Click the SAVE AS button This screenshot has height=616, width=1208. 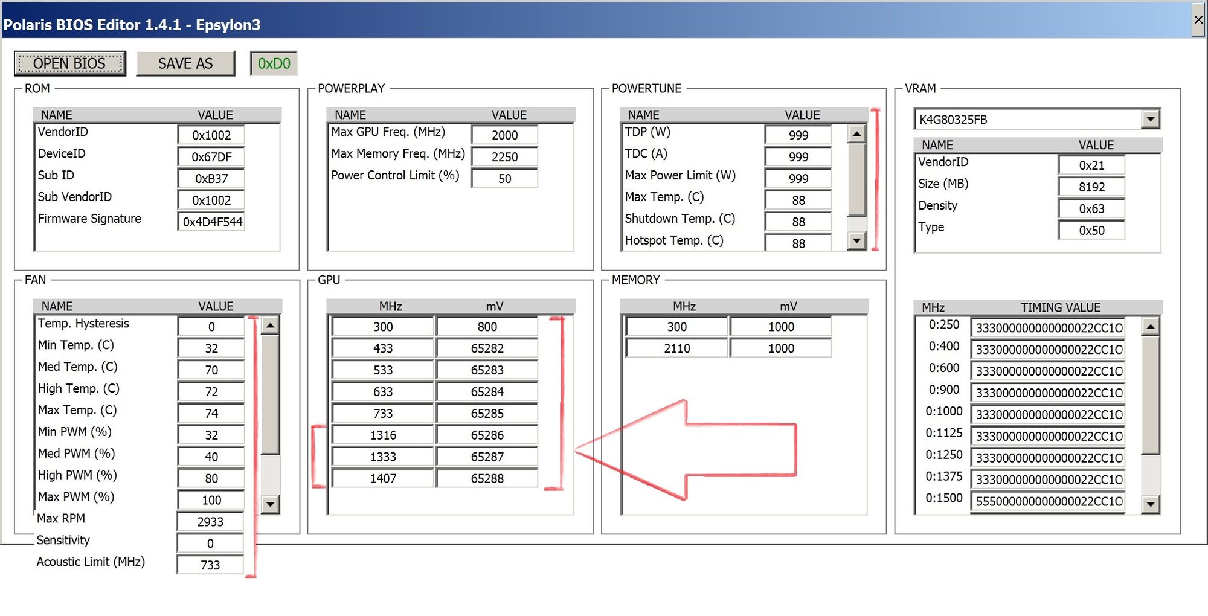[185, 63]
